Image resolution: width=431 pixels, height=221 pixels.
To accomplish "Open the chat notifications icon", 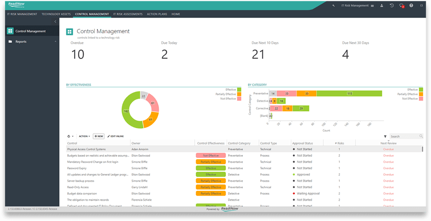I will (x=402, y=6).
